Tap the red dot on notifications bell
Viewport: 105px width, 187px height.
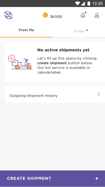[86, 12]
